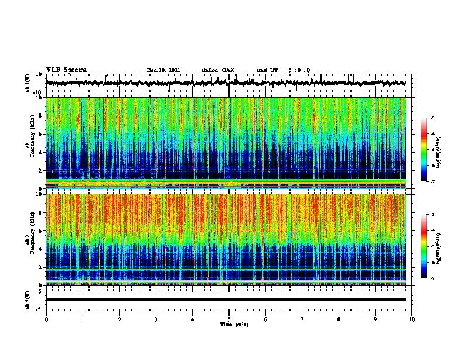Click the 'start UT = 5 : 0 : 0' text
Screen dimensions: 464x358
coord(283,70)
